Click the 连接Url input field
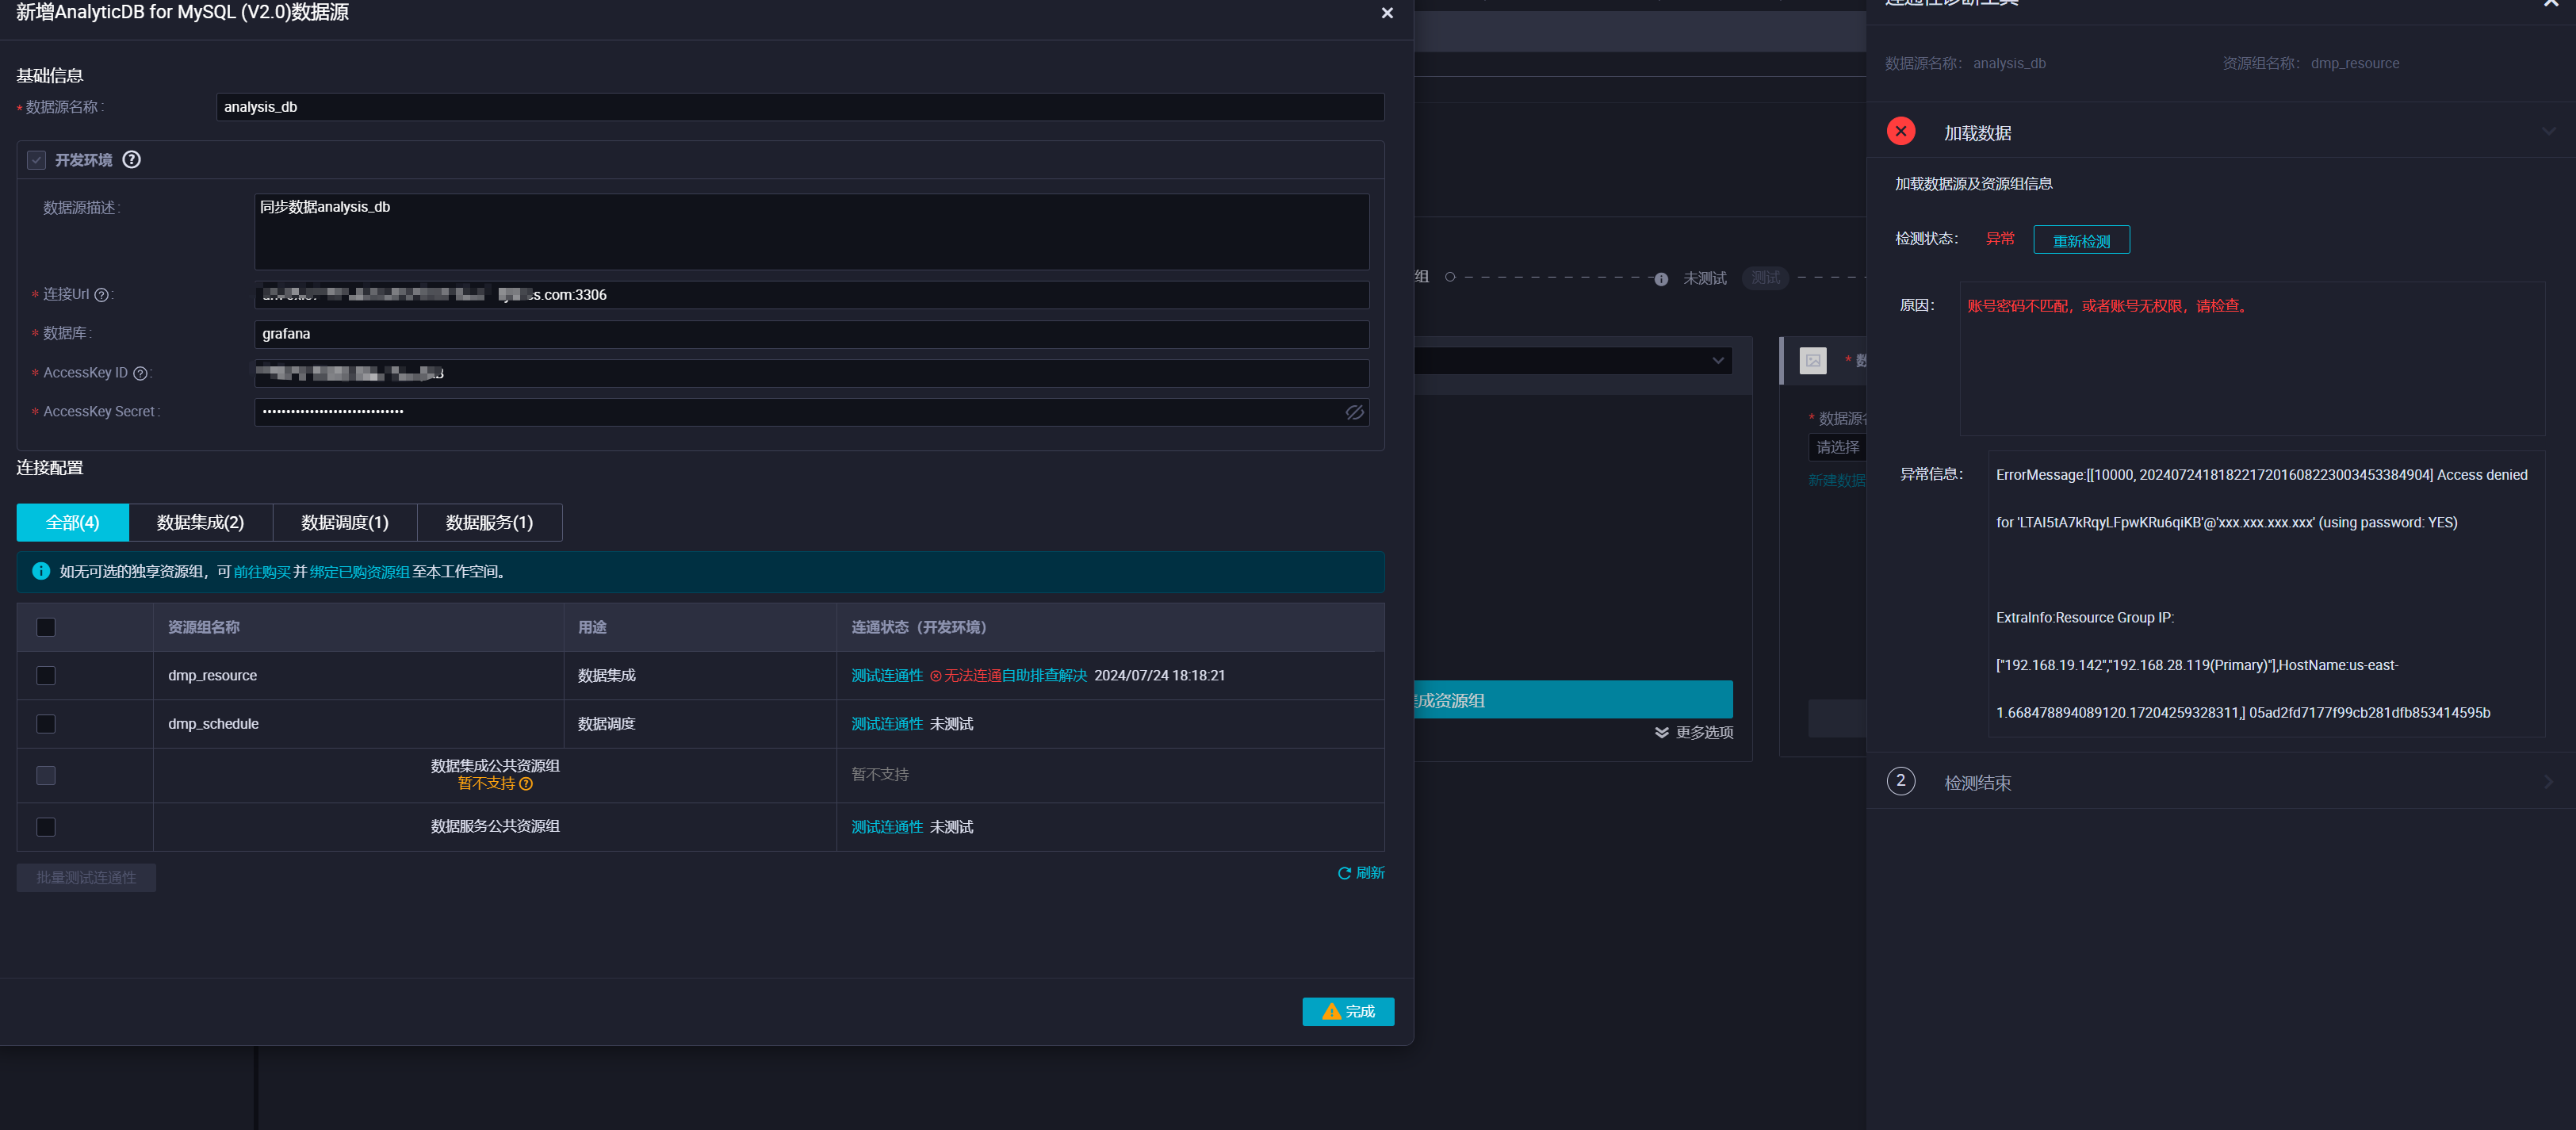Viewport: 2576px width, 1130px height. pos(812,295)
